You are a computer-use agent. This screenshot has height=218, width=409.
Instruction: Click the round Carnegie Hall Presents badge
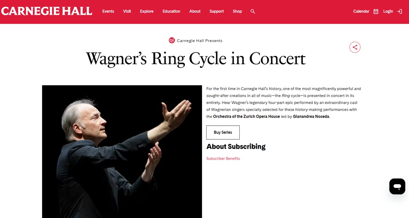pyautogui.click(x=172, y=40)
